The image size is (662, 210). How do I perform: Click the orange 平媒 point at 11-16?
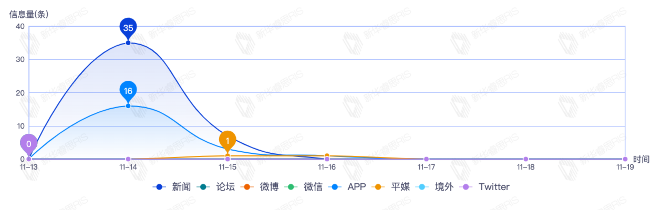327,156
